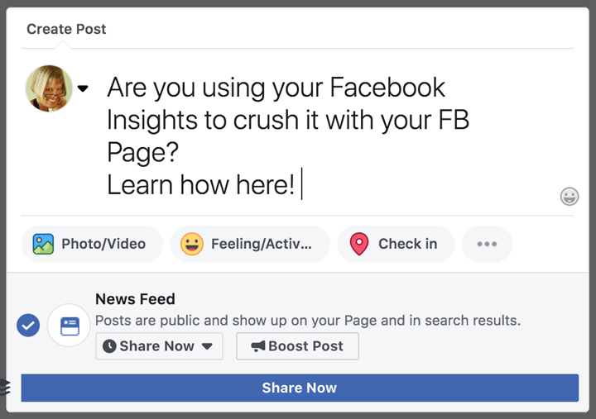Click the megaphone icon on Boost Post
This screenshot has width=596, height=419.
coord(258,346)
